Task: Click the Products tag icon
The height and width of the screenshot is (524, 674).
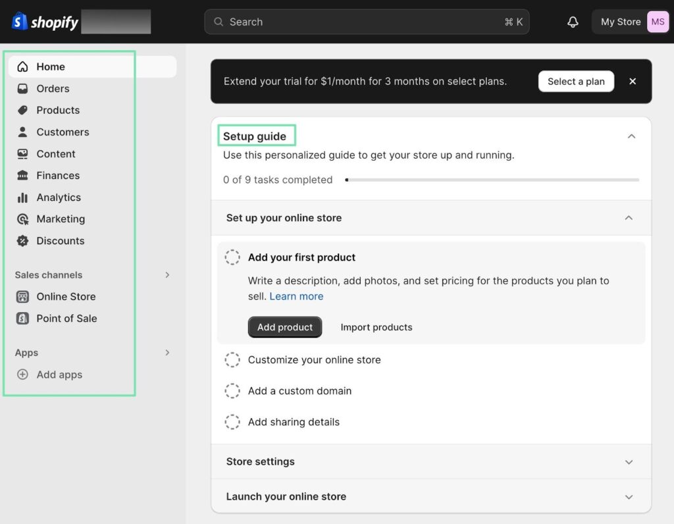Action: [x=22, y=111]
